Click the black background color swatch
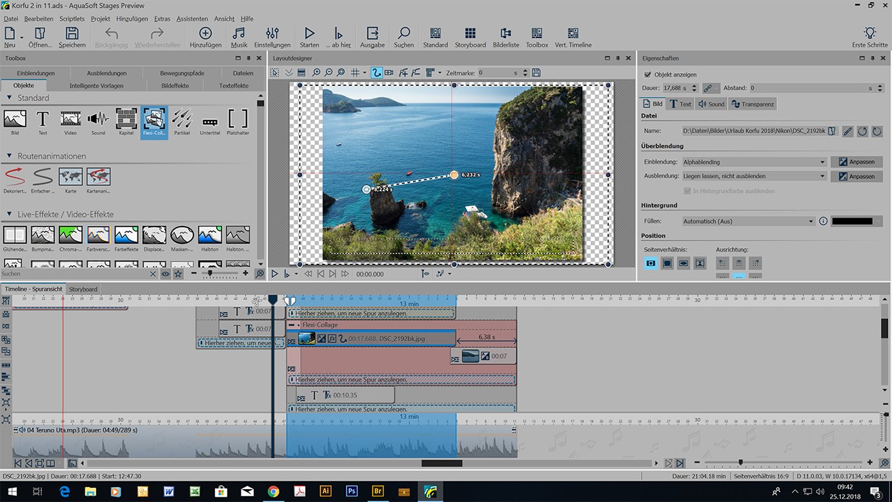 [852, 221]
